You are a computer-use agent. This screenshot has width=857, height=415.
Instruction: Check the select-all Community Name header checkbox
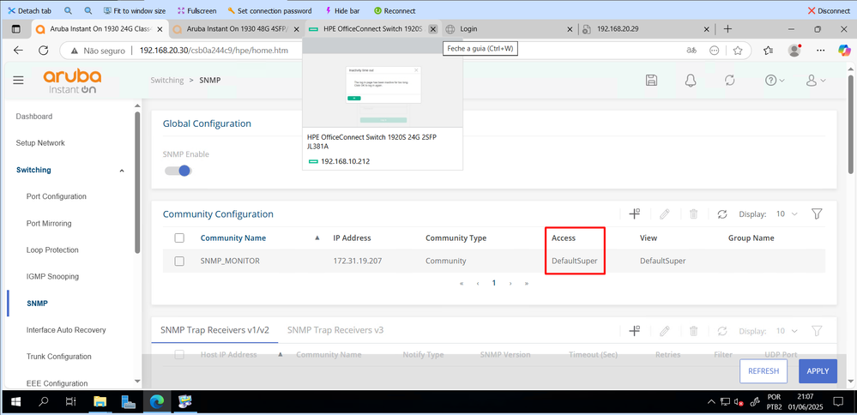pyautogui.click(x=179, y=238)
